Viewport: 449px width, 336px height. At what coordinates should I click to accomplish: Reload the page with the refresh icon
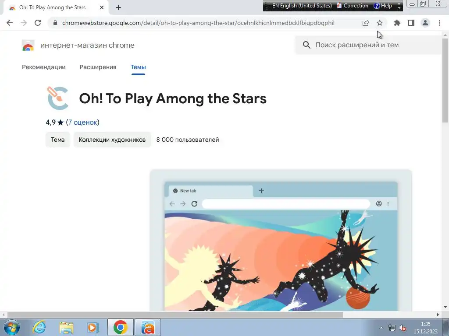38,23
